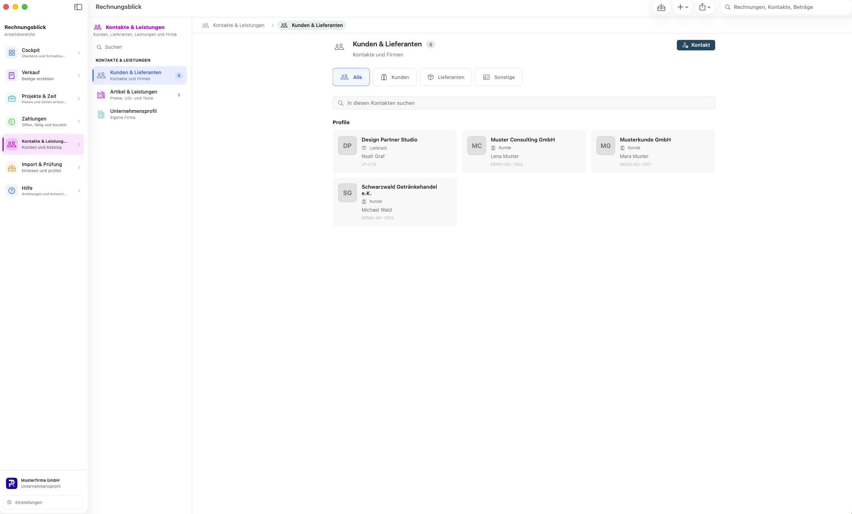
Task: Open Einstellungen at the bottom
Action: coord(43,502)
